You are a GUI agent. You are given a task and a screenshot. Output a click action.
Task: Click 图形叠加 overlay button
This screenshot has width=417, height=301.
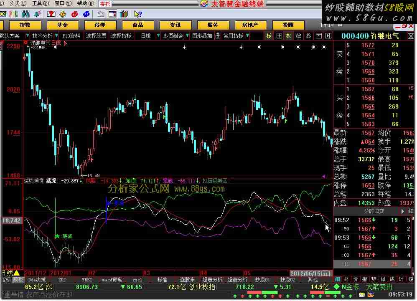[202, 35]
